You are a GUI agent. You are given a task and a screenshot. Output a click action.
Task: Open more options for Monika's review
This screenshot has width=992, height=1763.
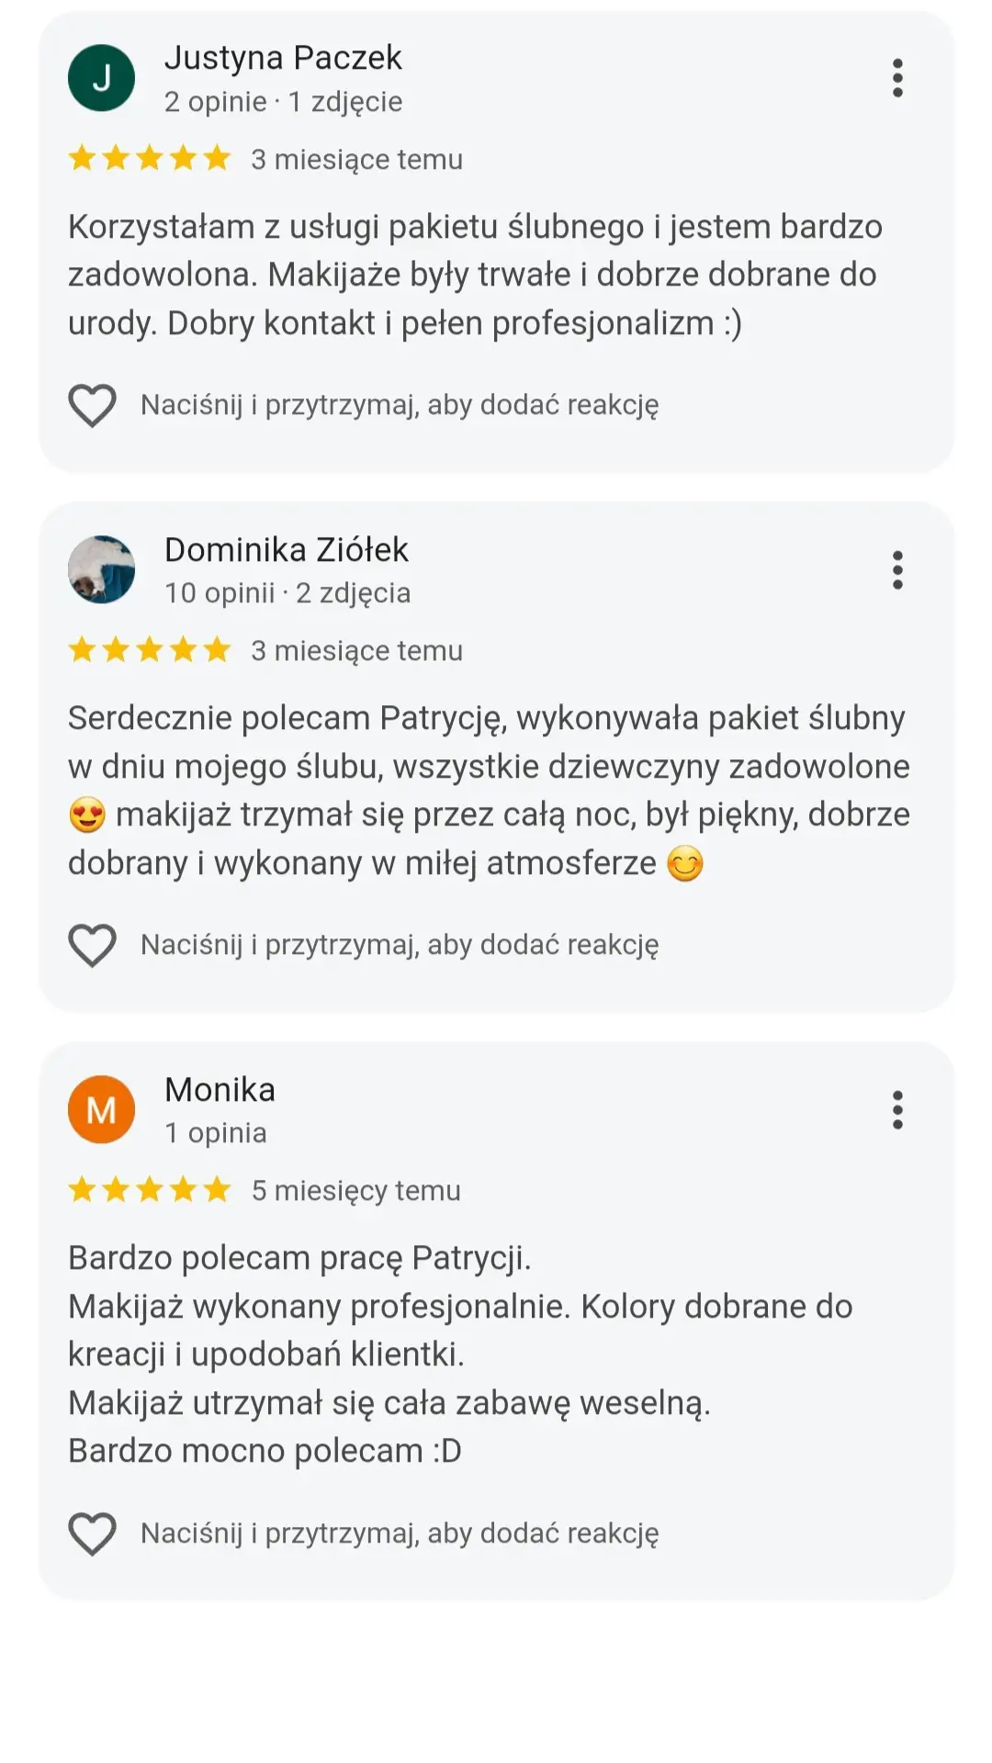click(x=897, y=1110)
